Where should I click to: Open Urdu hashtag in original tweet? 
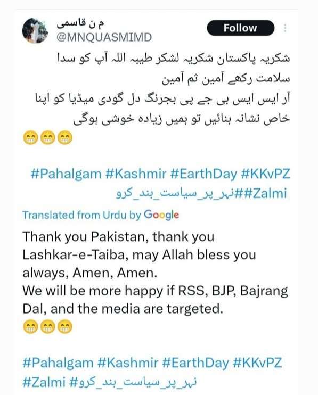178,193
